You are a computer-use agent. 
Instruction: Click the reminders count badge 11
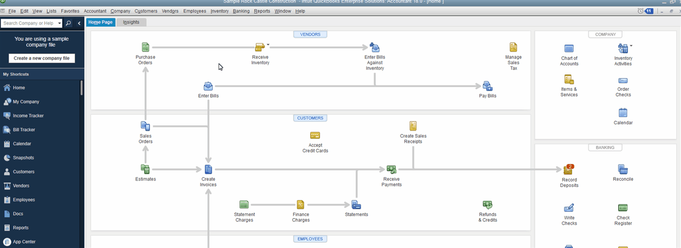click(649, 11)
